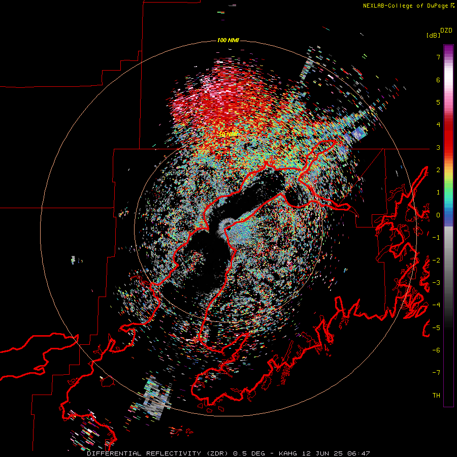
Task: Click the -2 value on color scale
Action: click(436, 260)
